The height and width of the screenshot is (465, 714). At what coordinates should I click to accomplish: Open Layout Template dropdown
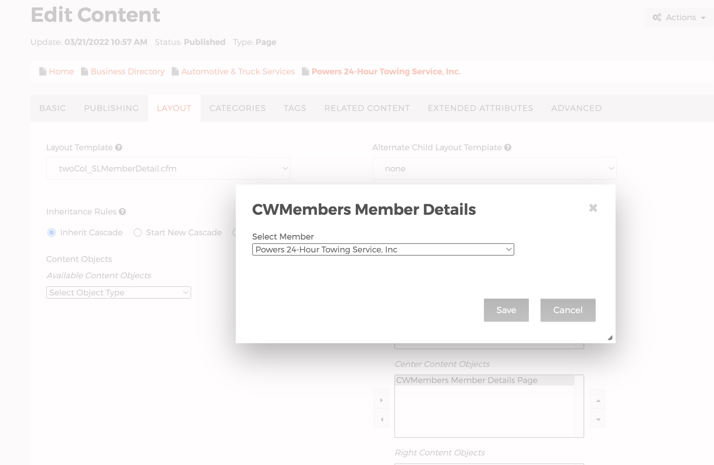pos(168,168)
